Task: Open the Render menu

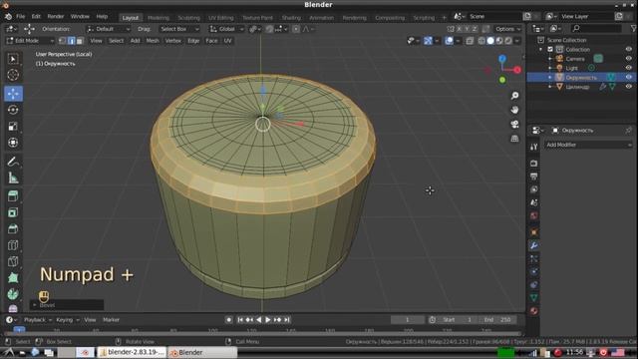Action: [x=56, y=17]
